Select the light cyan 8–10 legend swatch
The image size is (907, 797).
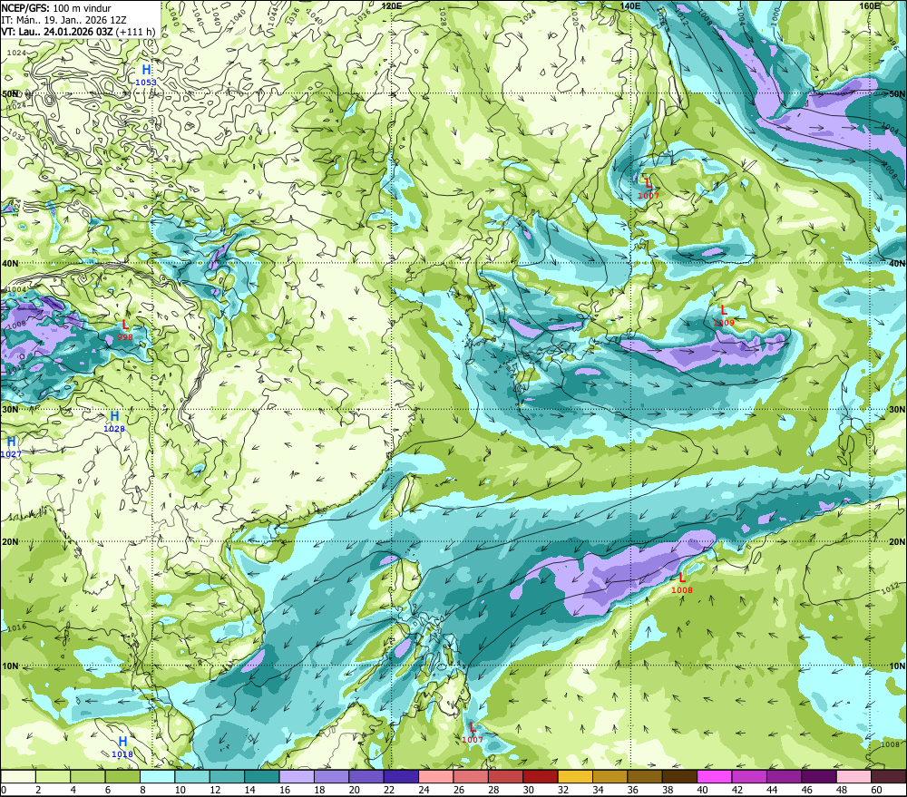[157, 776]
